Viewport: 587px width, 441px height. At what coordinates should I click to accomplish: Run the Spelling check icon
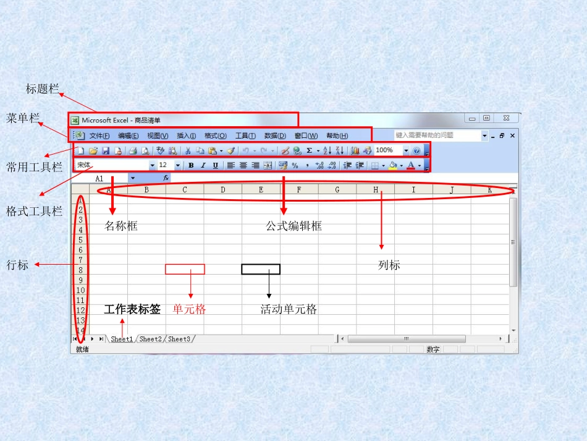point(160,151)
